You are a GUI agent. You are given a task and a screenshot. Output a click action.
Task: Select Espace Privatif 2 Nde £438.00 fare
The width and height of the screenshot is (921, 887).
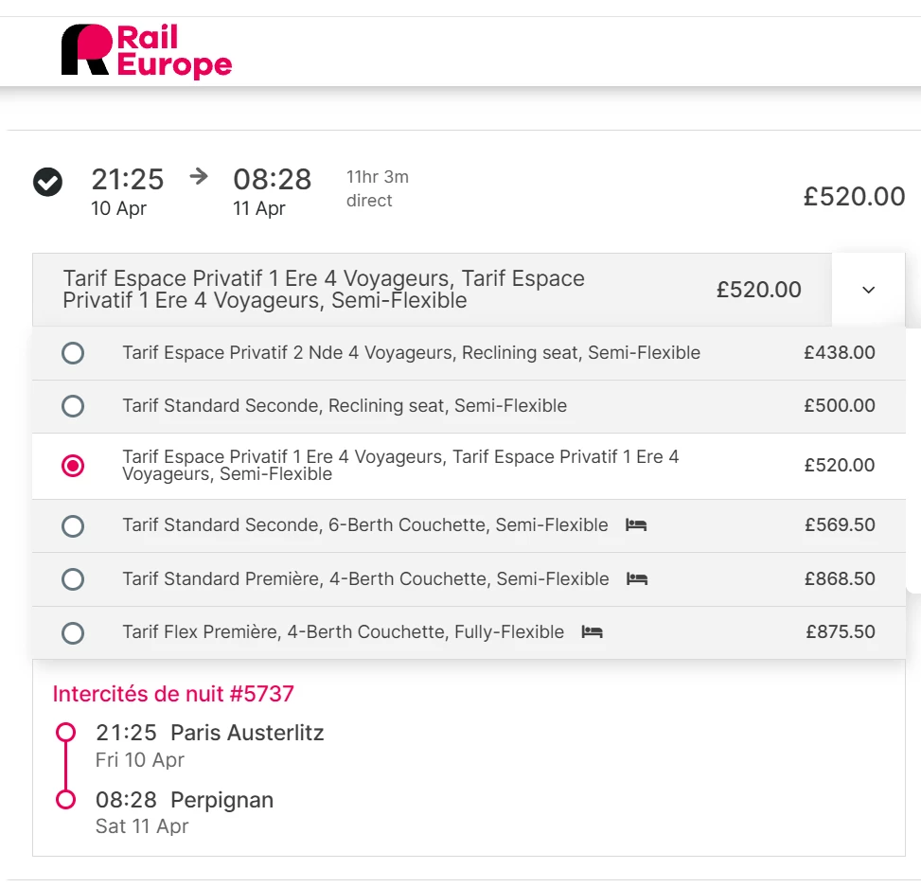(x=73, y=353)
